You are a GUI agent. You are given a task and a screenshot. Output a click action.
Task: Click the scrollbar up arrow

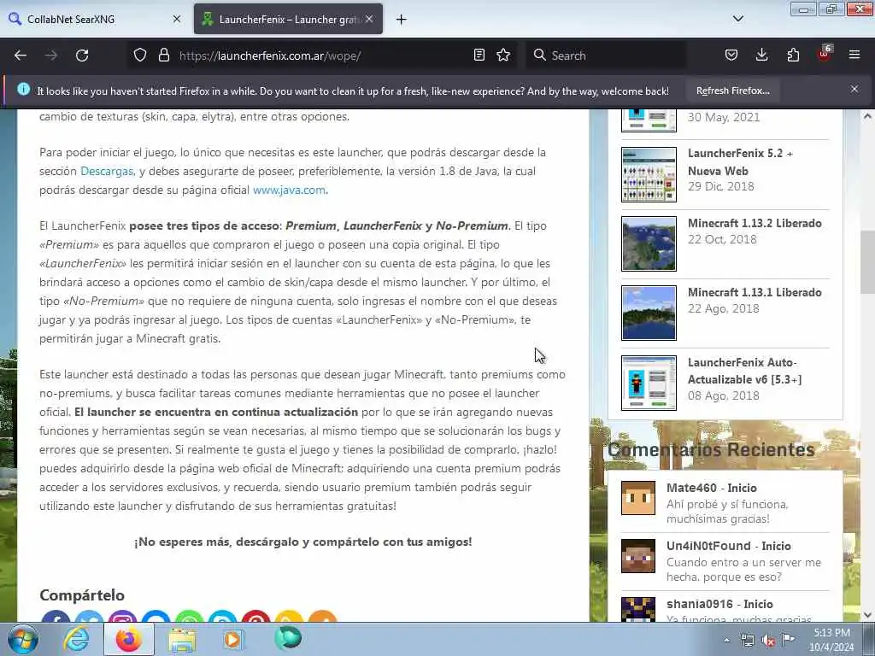click(x=867, y=116)
